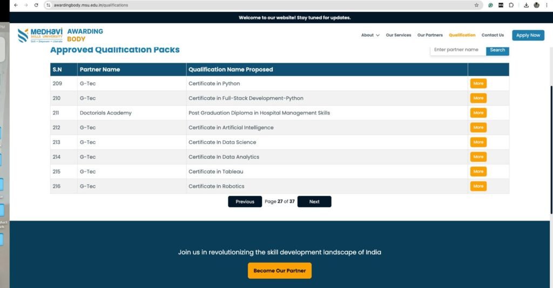Open the Downloads icon in browser toolbar
Screen dimensions: 553x288
point(526,5)
